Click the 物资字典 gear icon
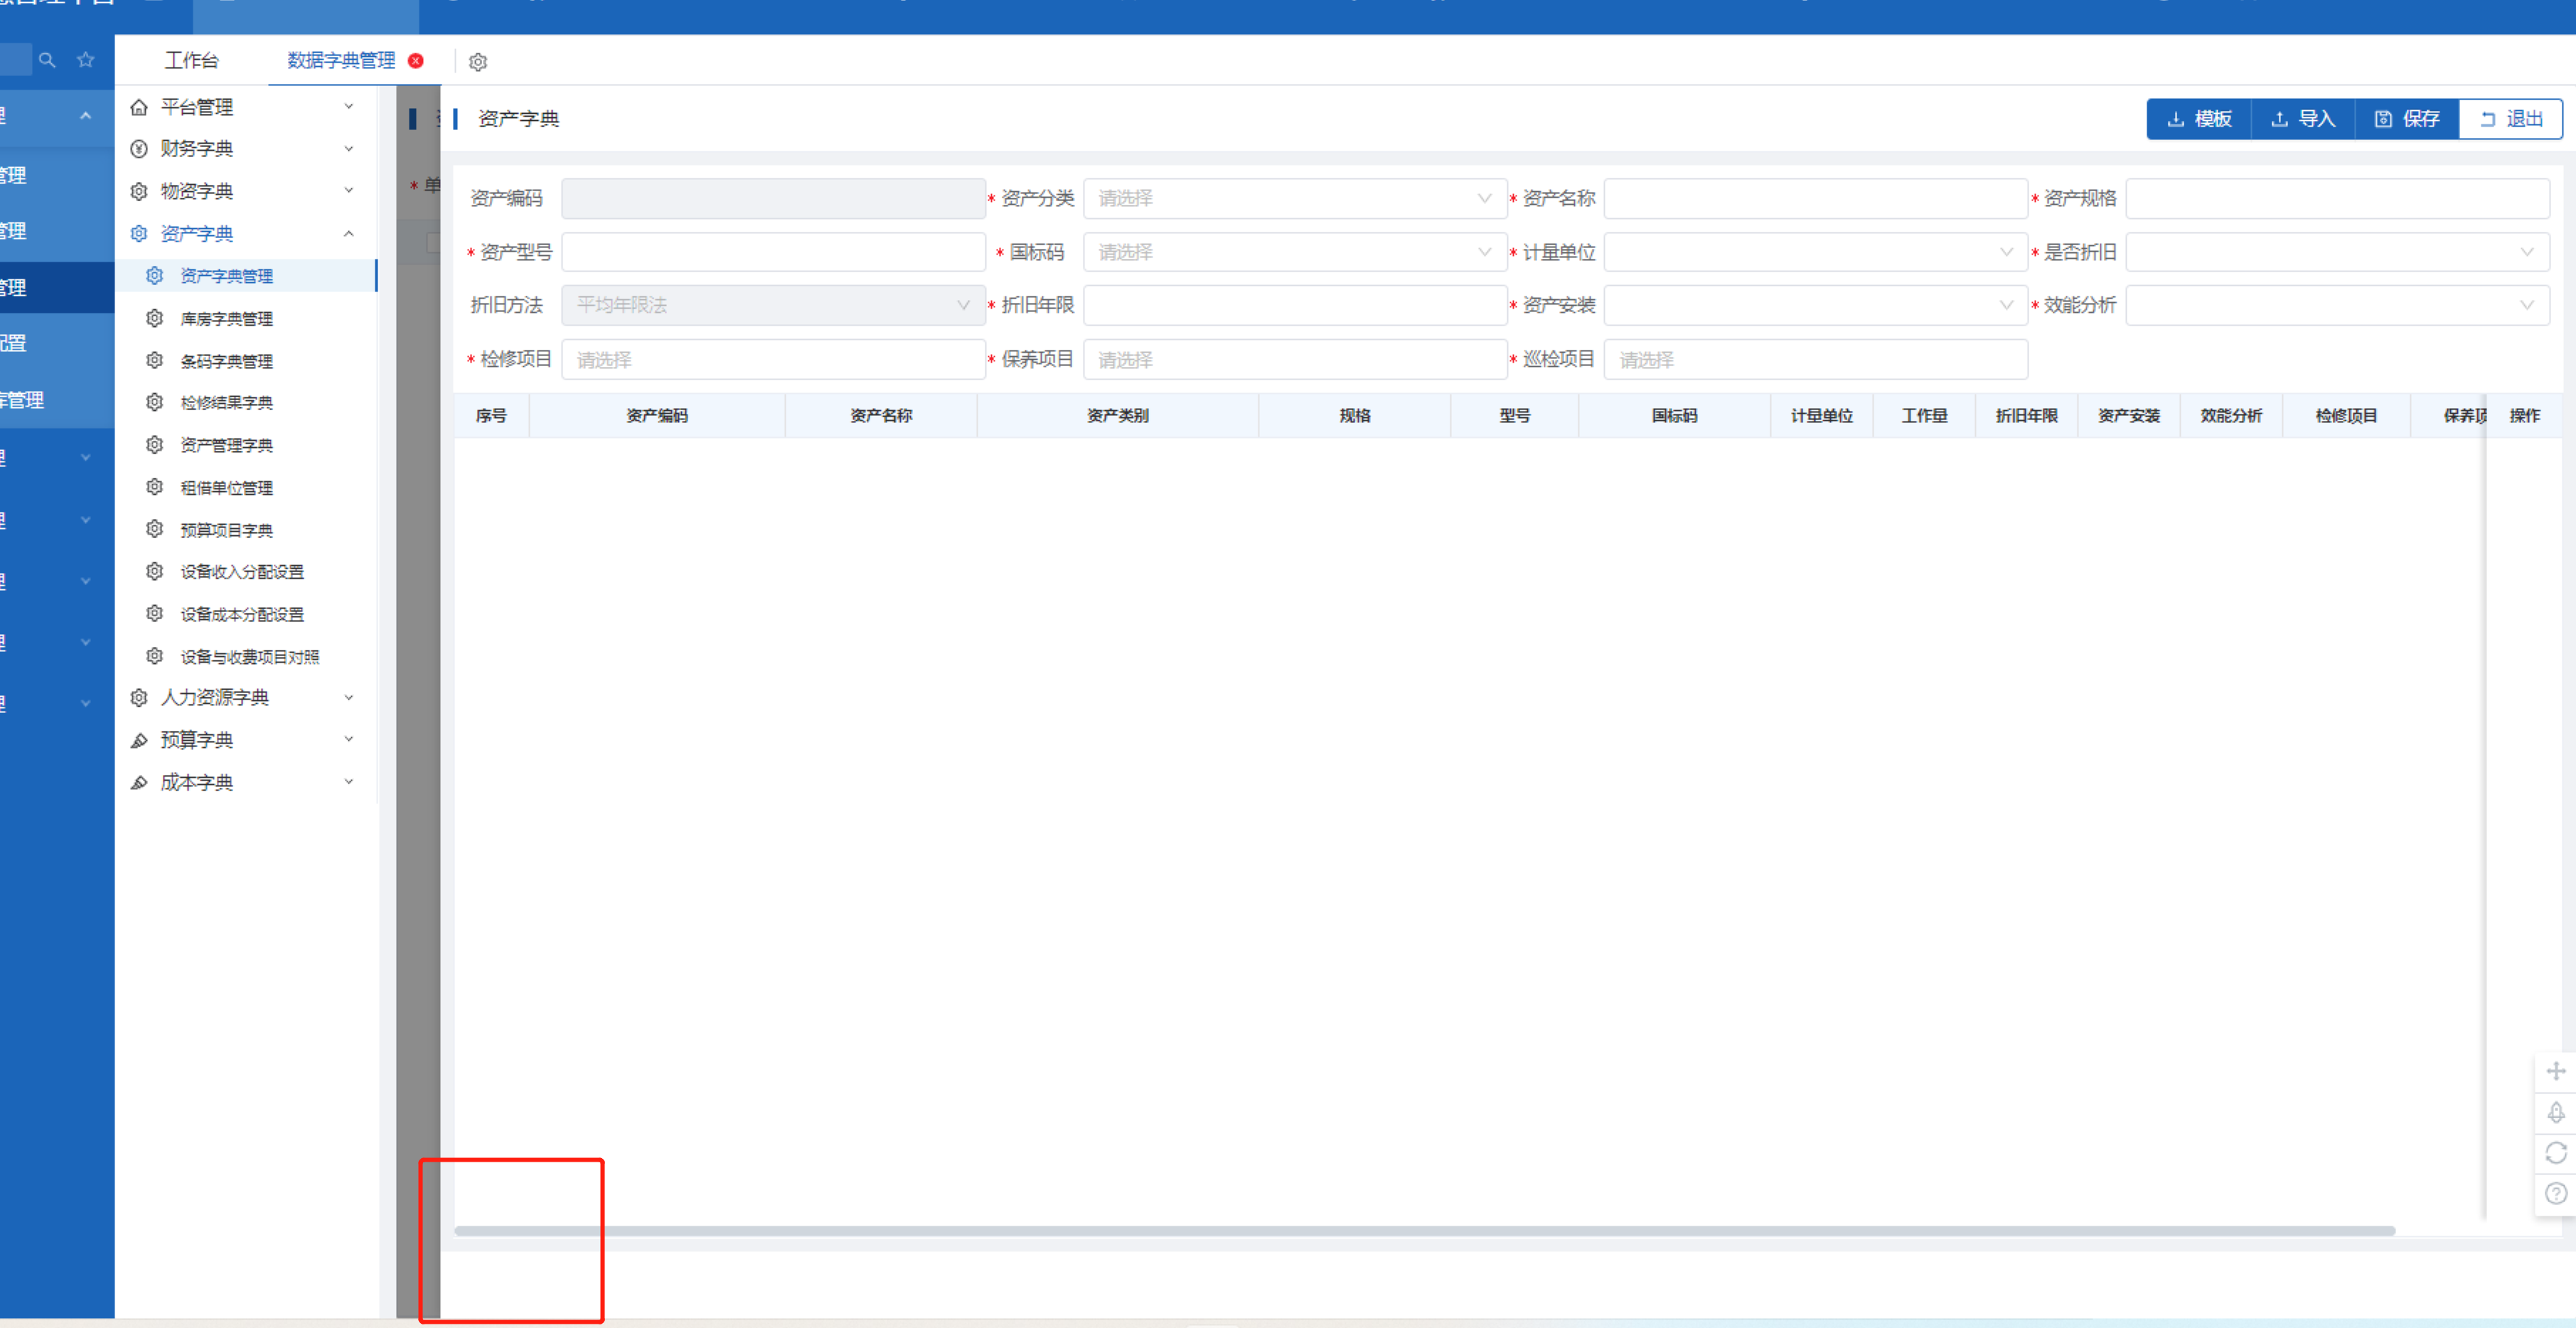Viewport: 2576px width, 1328px height. coord(139,191)
